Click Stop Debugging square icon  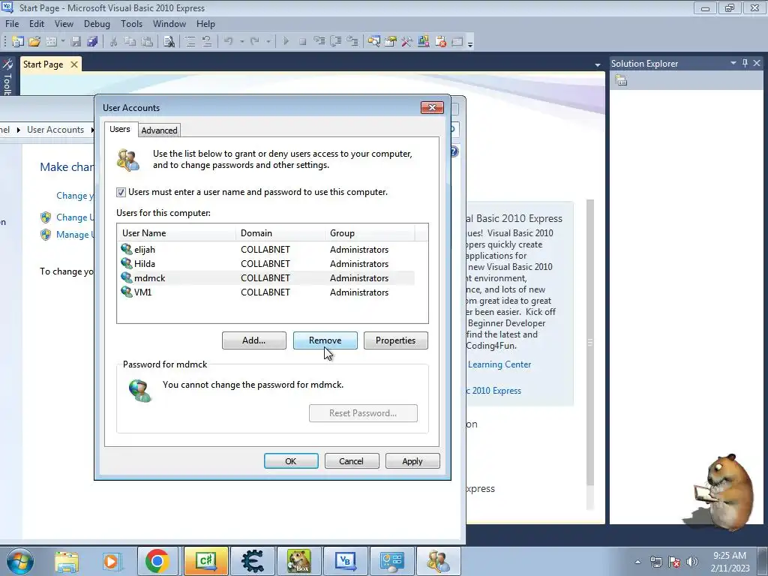click(303, 42)
